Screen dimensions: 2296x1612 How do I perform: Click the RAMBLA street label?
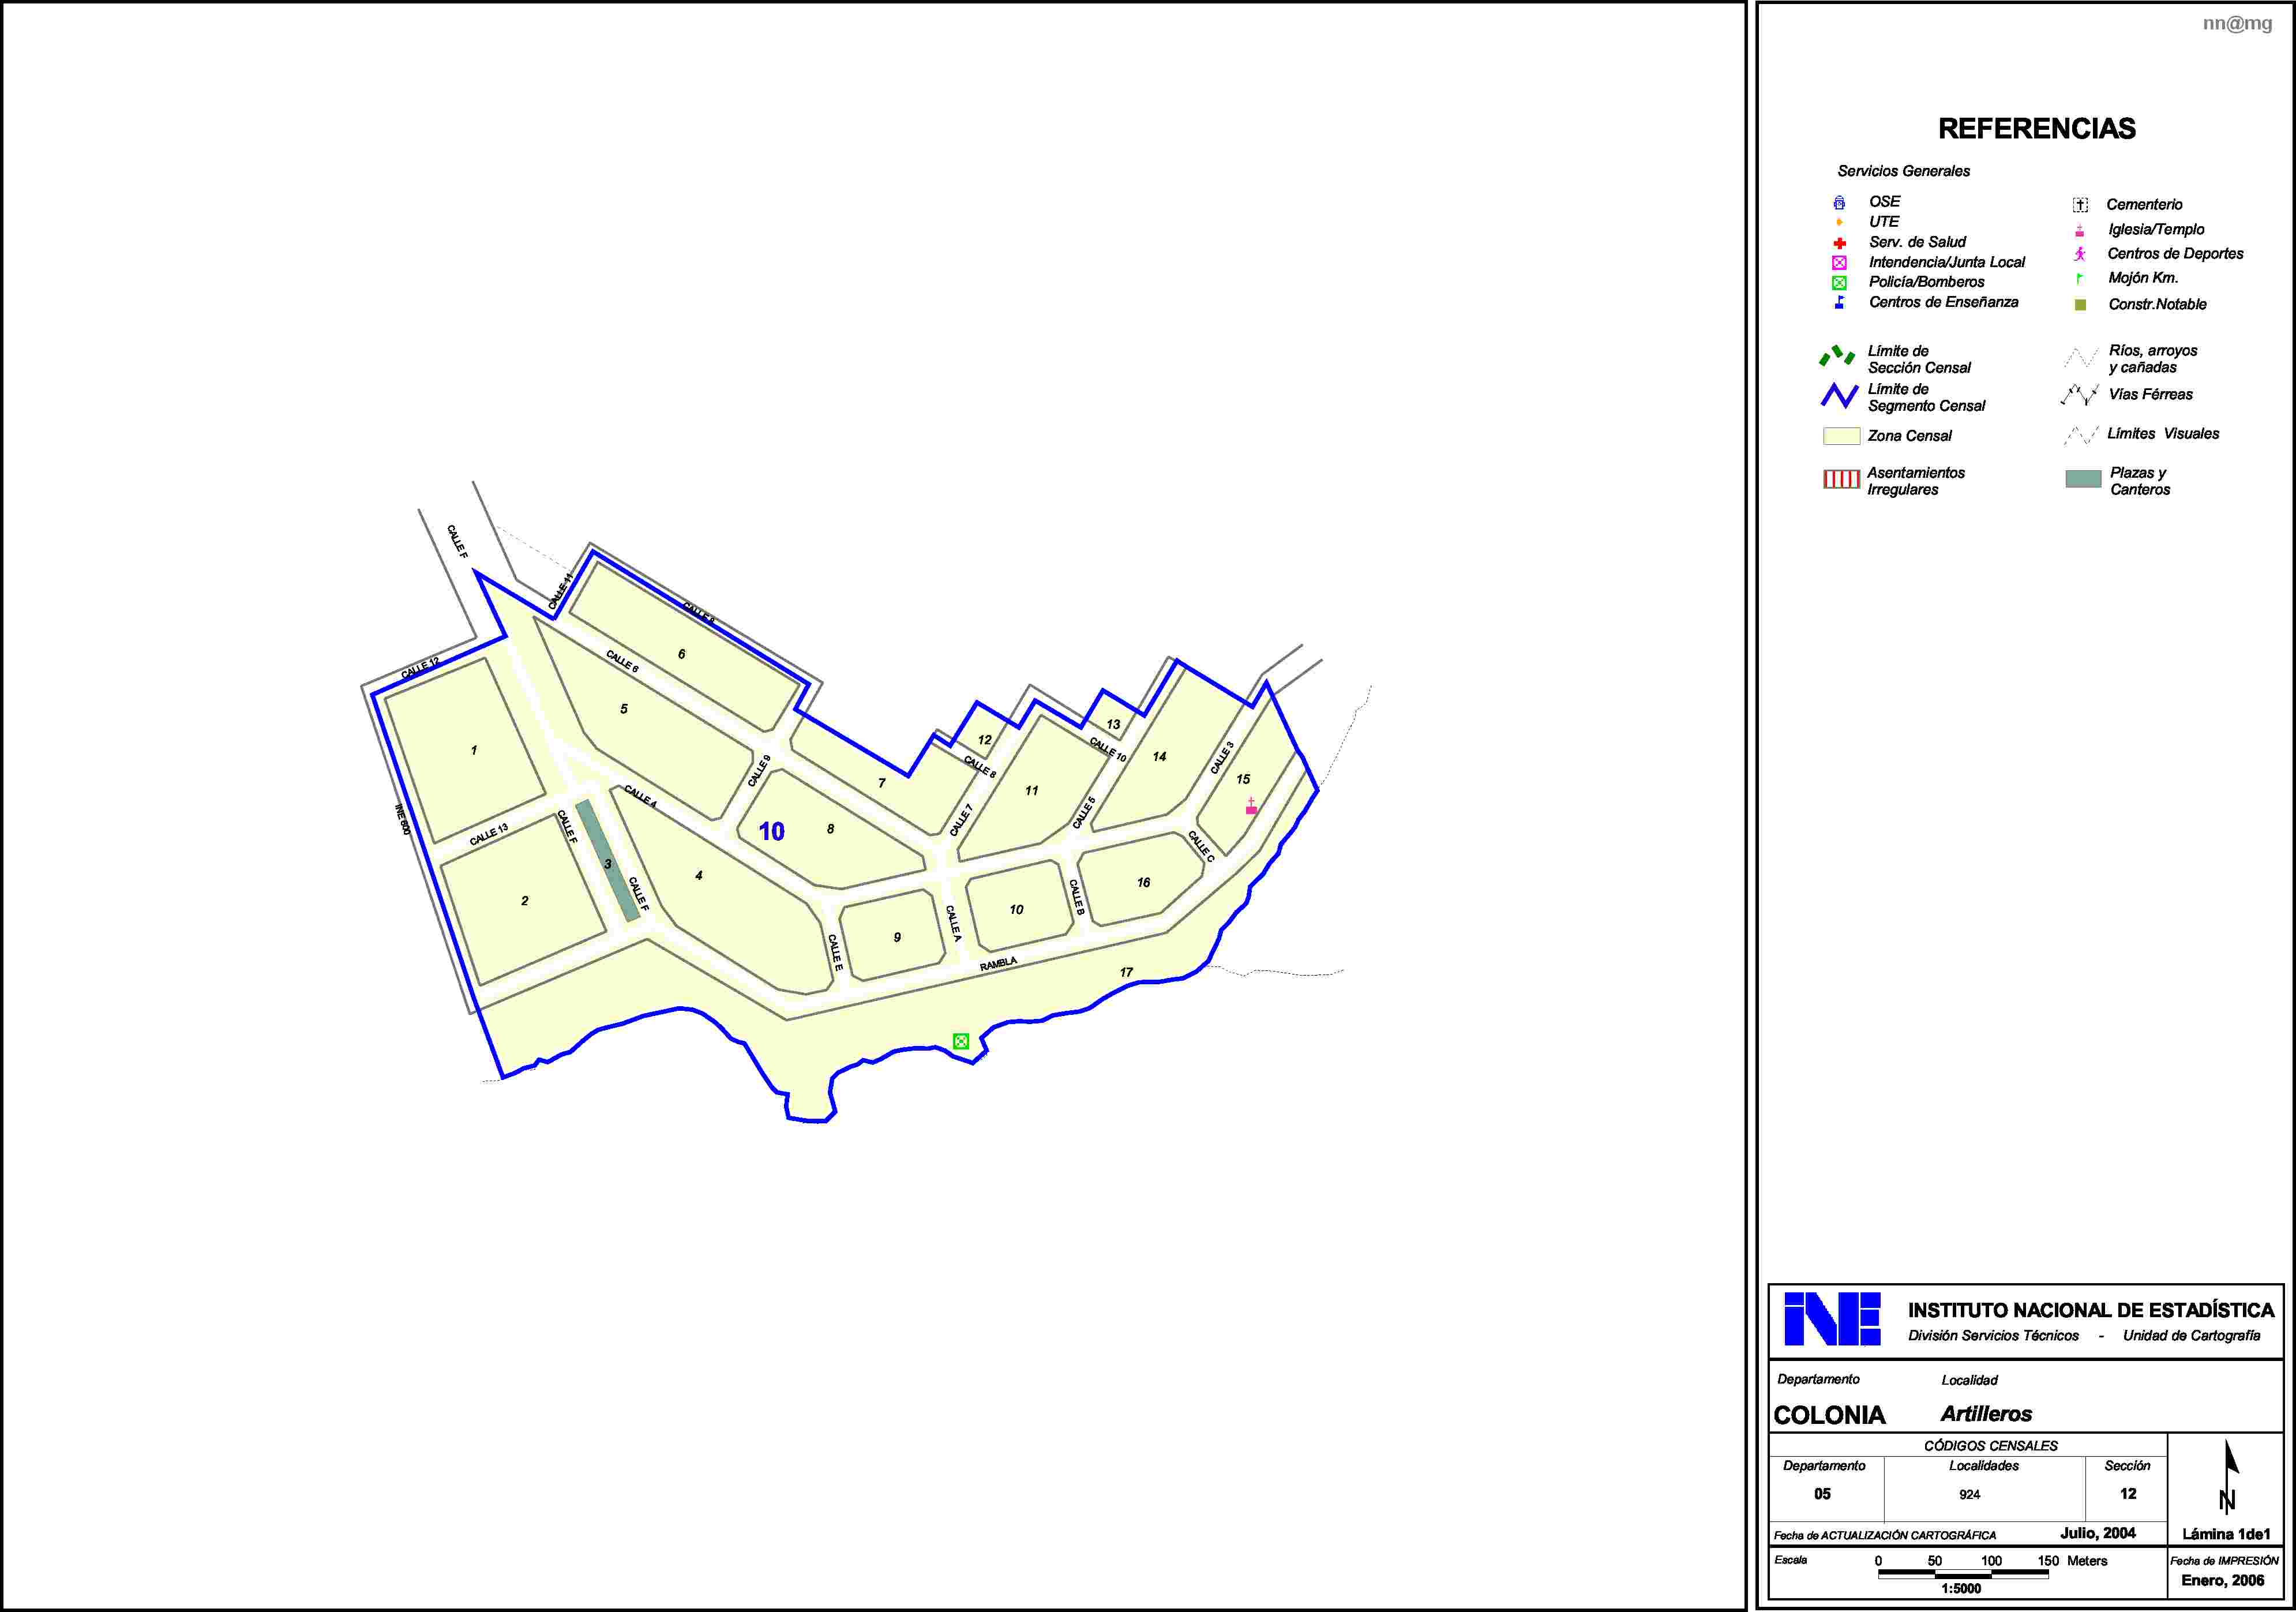tap(999, 964)
